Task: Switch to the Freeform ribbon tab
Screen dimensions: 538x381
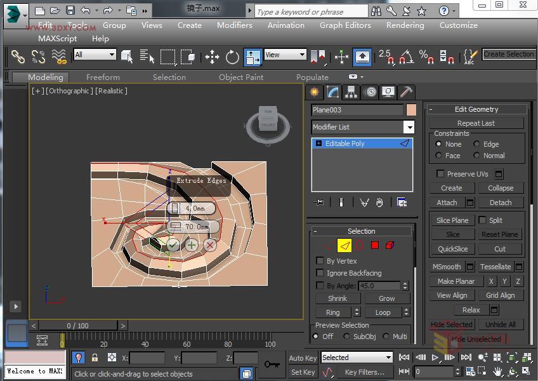Action: 103,77
